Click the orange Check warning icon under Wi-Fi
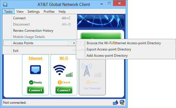Viewport: 176px width, 108px height. 60,82
